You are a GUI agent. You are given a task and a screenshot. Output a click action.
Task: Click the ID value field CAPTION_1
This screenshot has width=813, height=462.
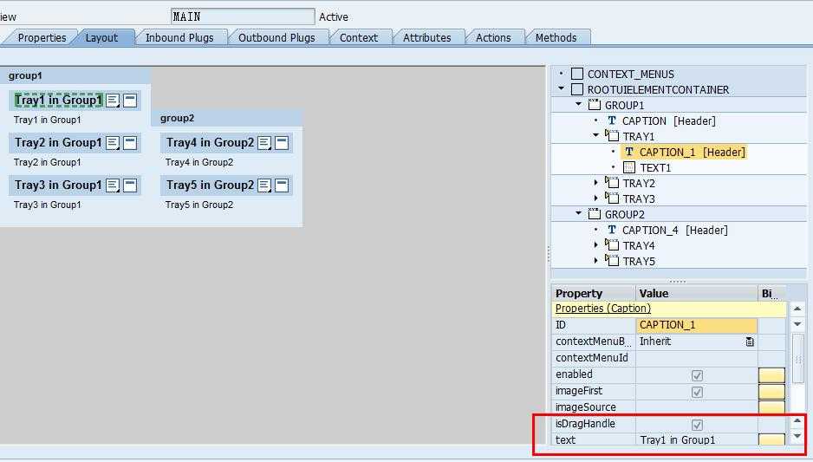pos(696,325)
